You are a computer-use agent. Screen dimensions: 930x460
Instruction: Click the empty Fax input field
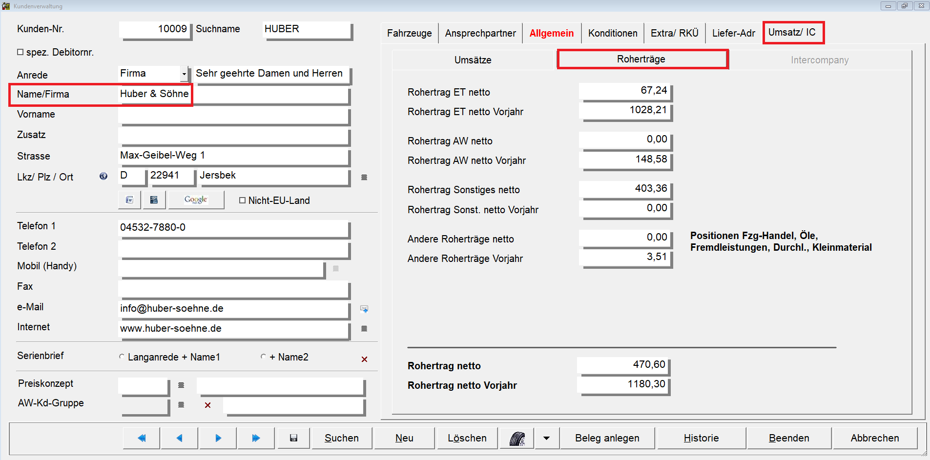pyautogui.click(x=234, y=289)
